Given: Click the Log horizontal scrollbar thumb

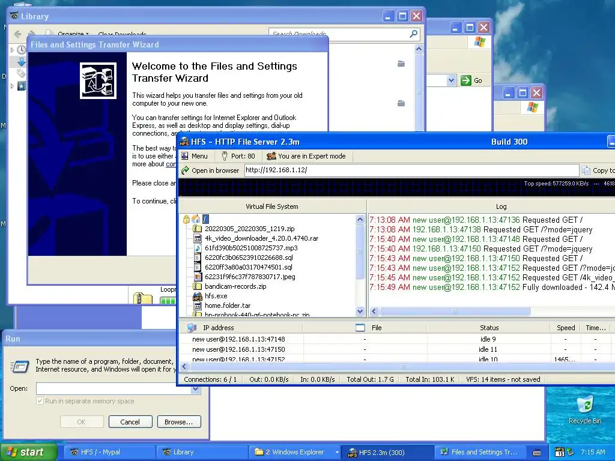Looking at the screenshot, I should (455, 312).
